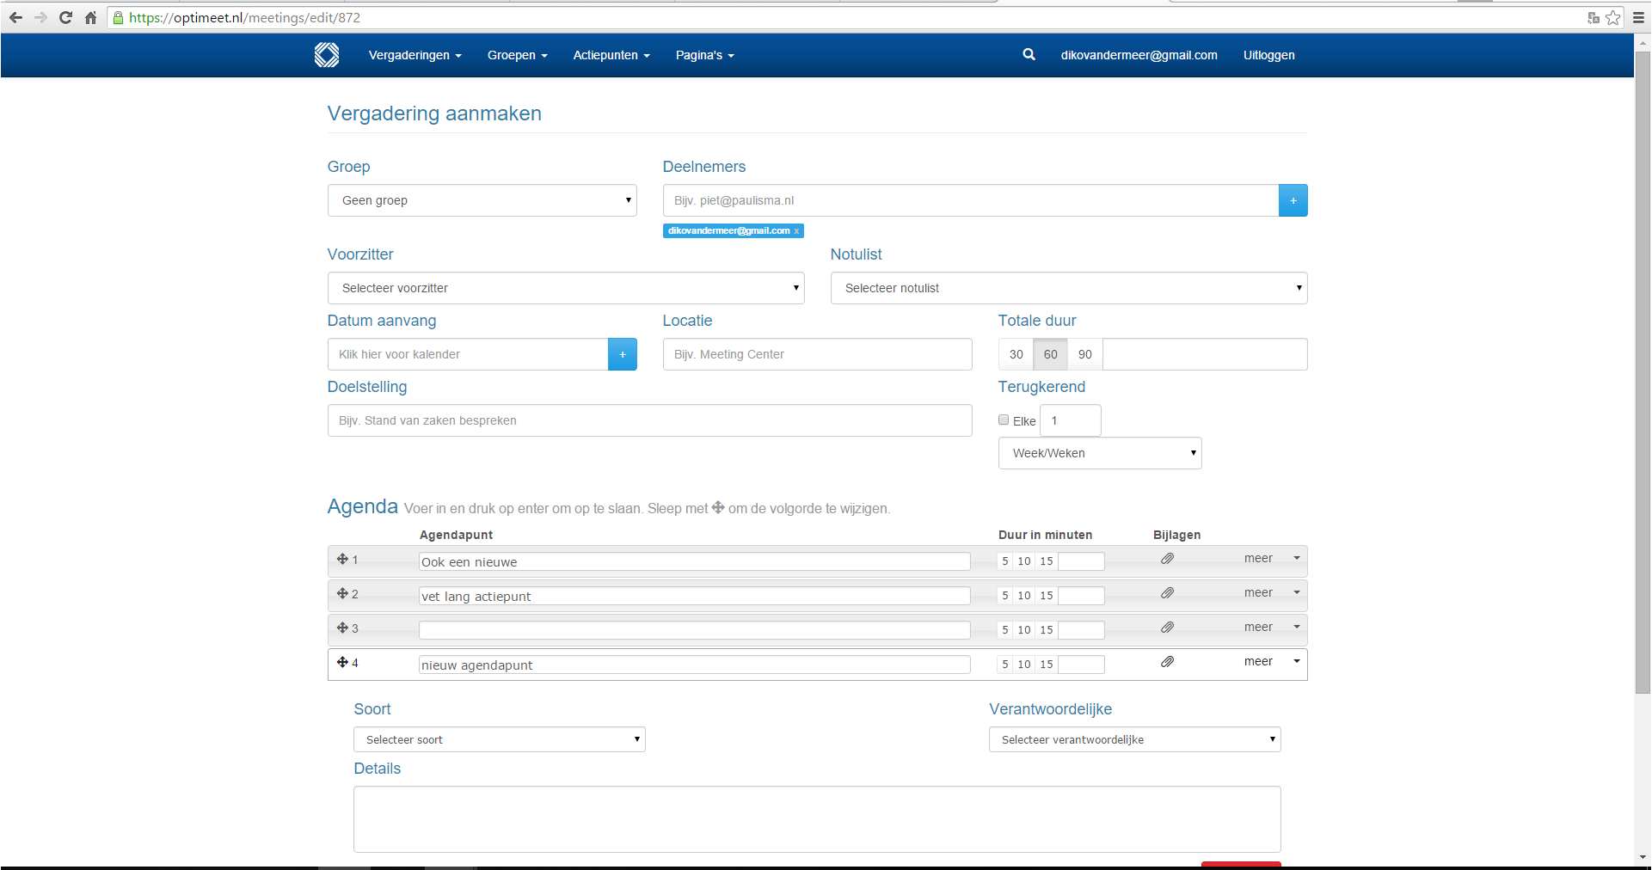Open the Vergaderingen menu
Screen dimensions: 1652x870
[x=415, y=55]
